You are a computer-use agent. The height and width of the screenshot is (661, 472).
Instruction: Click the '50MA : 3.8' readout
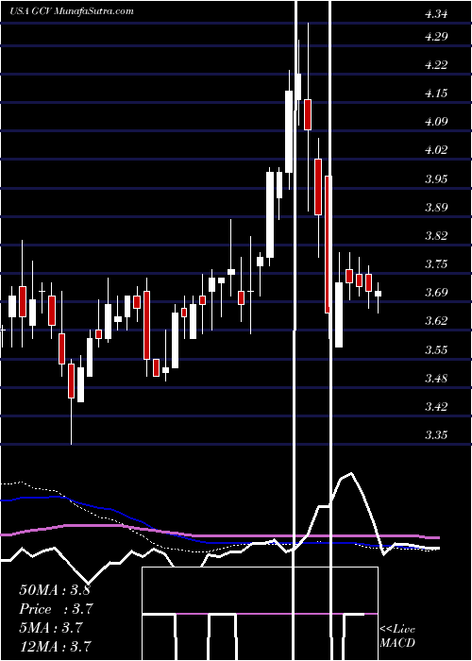tap(55, 590)
